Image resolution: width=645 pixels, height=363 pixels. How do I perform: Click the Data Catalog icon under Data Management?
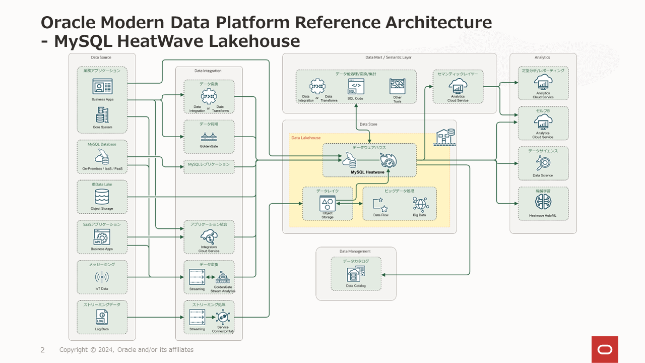pyautogui.click(x=356, y=274)
